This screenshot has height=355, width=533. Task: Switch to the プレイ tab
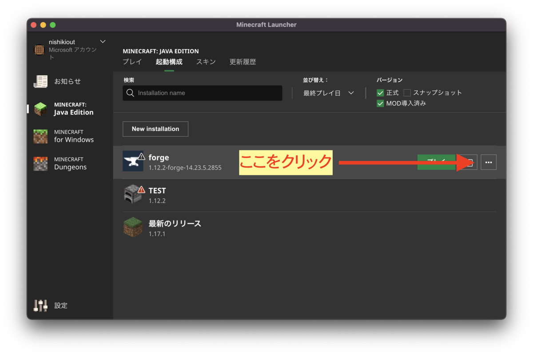[132, 62]
